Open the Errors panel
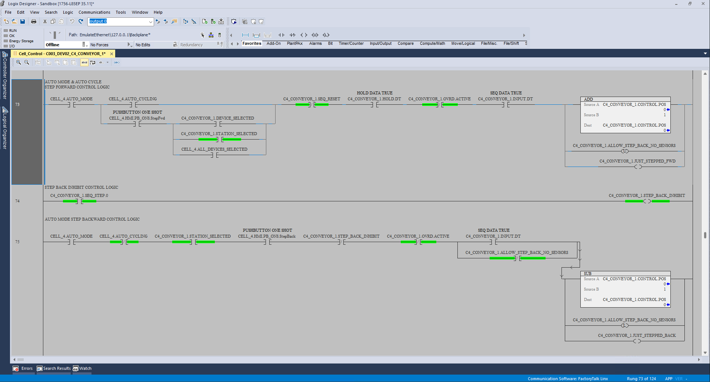Viewport: 710px width, 382px height. (x=23, y=368)
